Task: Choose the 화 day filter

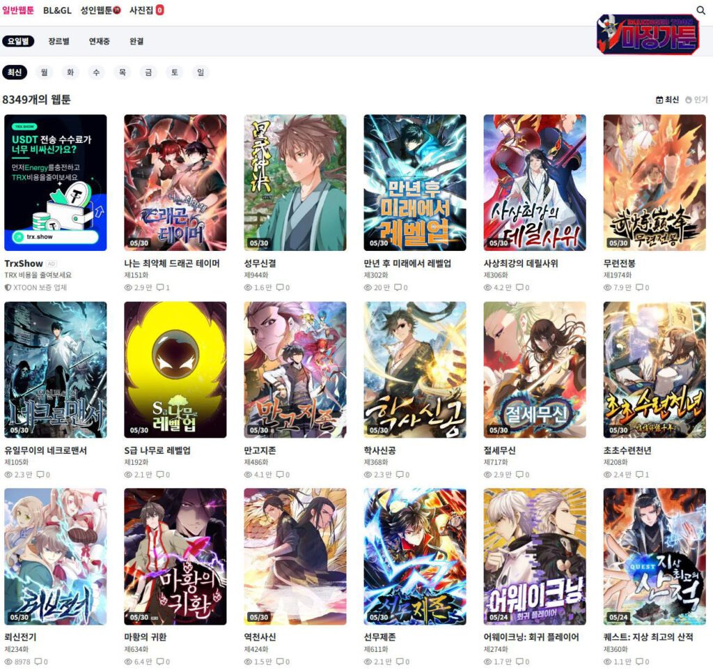Action: (x=70, y=72)
